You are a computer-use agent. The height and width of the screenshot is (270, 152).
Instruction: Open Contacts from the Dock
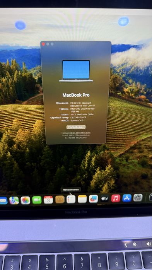60,199
